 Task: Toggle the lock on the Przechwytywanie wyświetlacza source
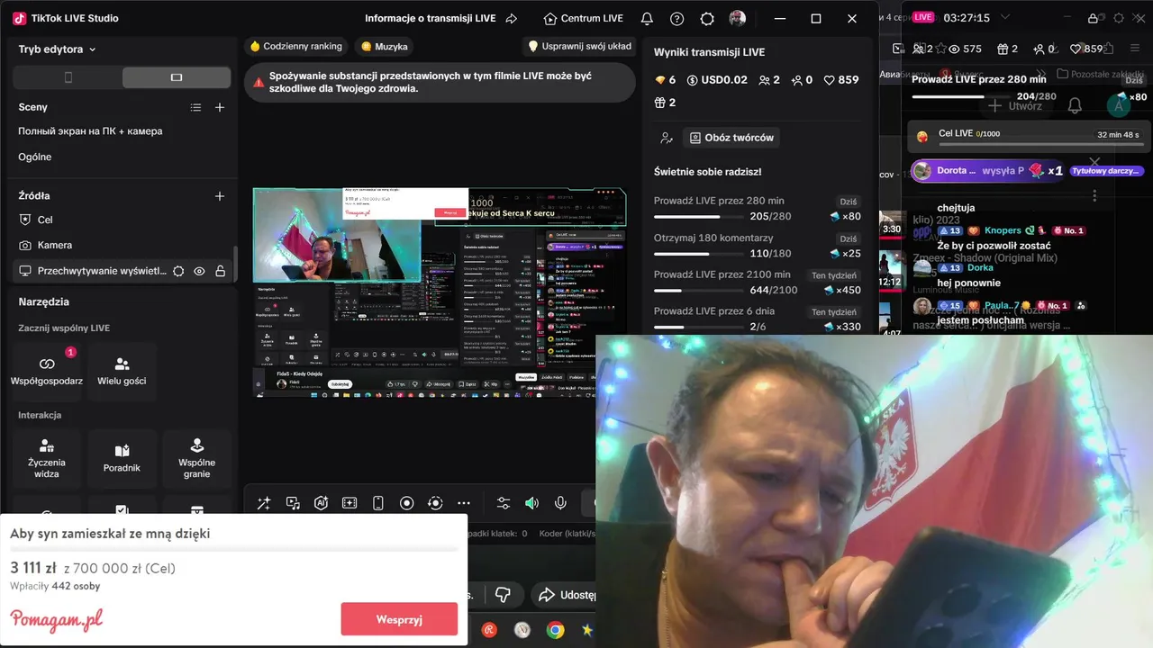coord(220,271)
